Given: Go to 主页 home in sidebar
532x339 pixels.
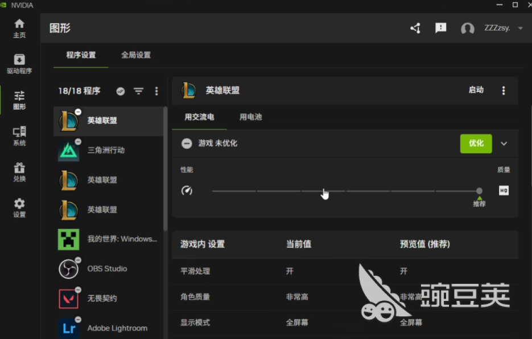Looking at the screenshot, I should [19, 28].
